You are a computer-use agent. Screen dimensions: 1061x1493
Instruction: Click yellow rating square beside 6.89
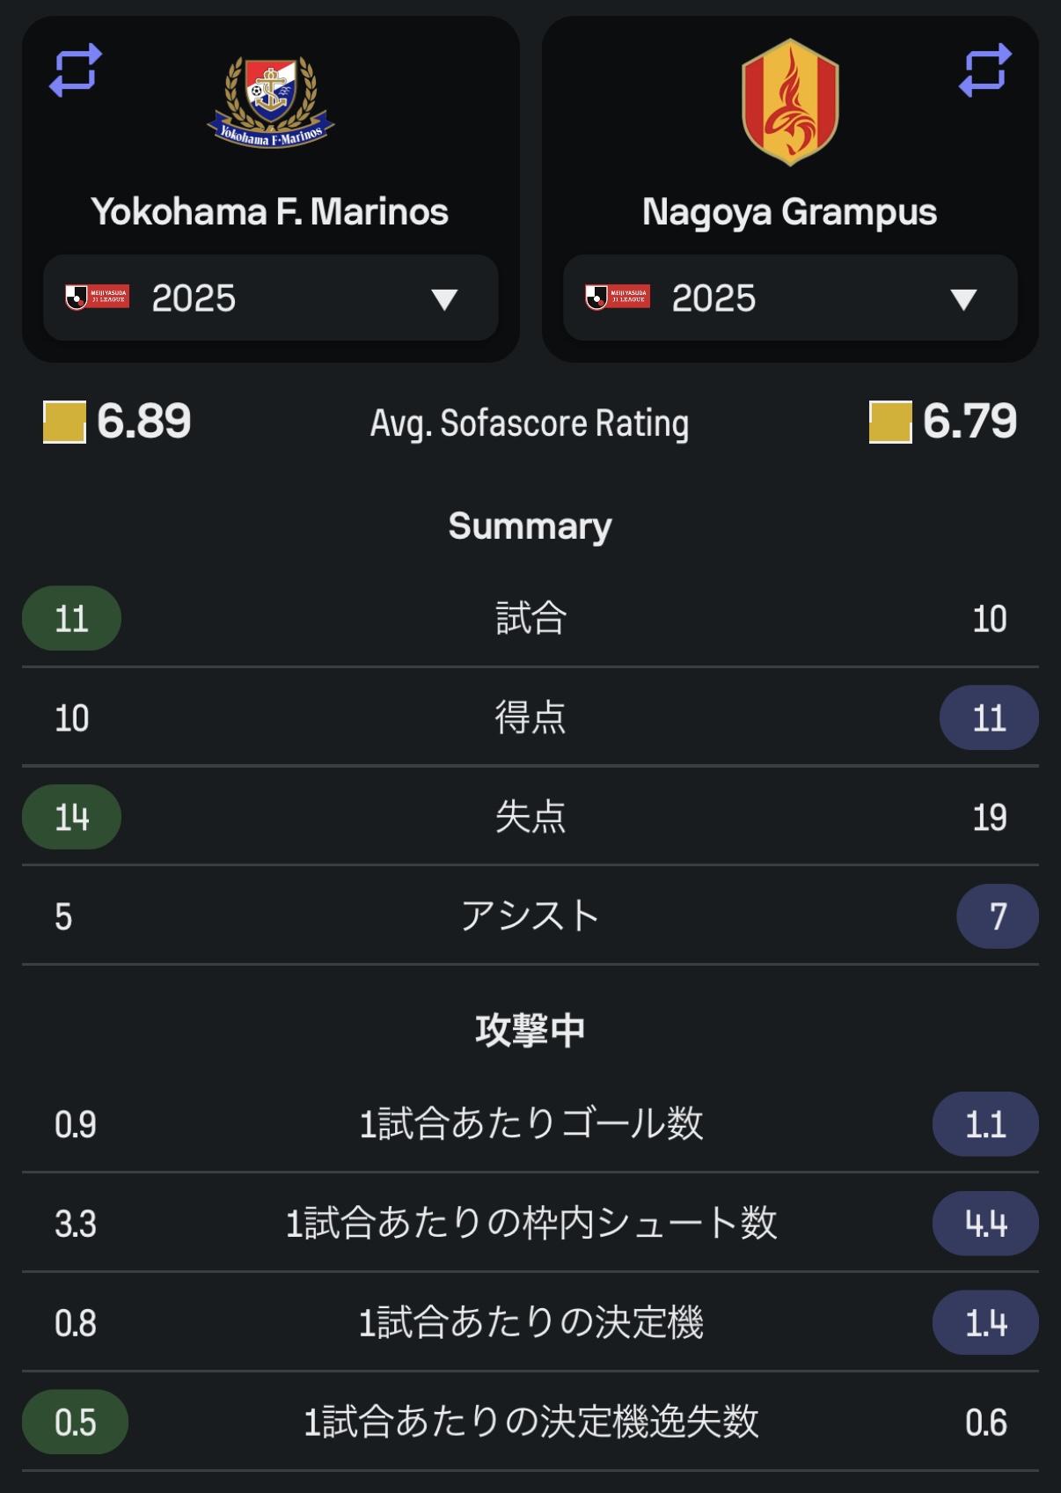(64, 422)
